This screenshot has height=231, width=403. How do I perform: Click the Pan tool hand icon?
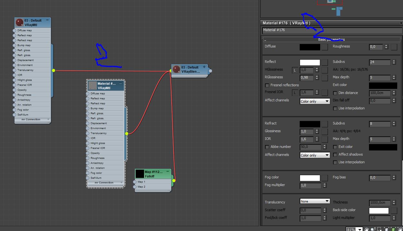366,229
